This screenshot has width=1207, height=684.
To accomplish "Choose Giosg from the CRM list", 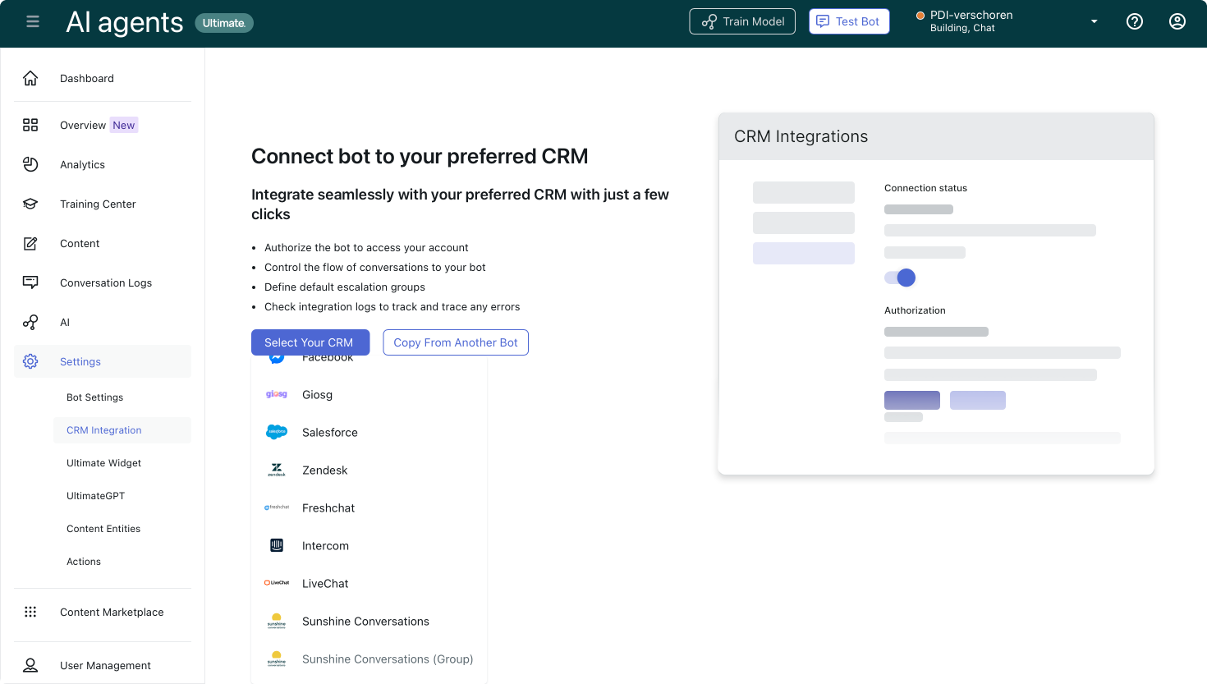I will 369,394.
